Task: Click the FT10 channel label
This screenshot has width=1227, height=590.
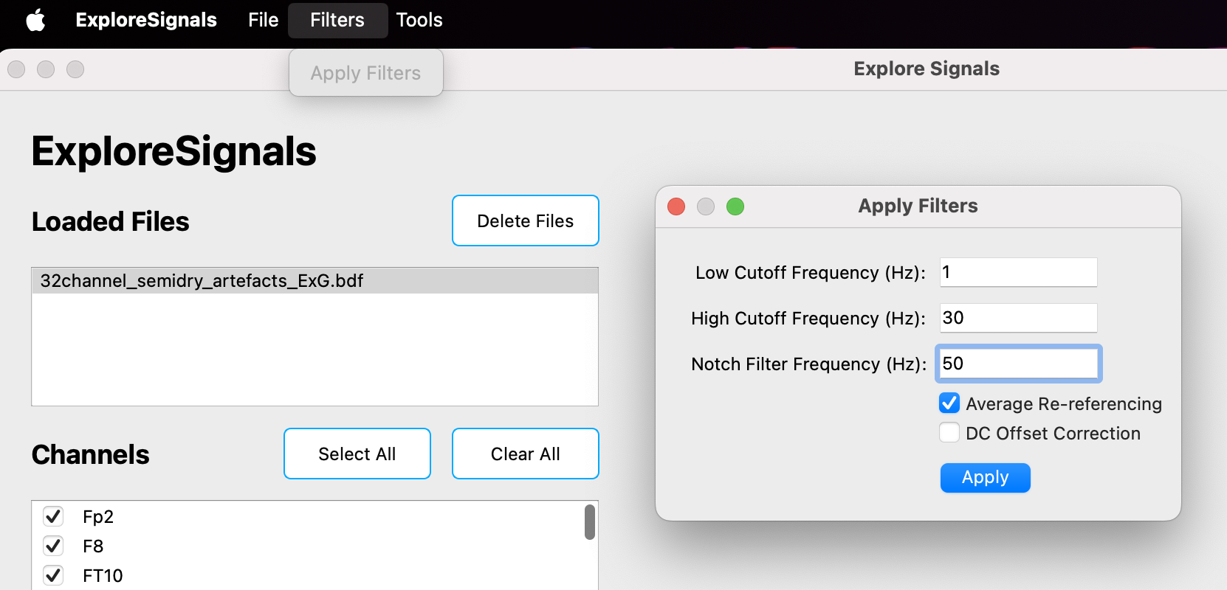Action: (103, 575)
